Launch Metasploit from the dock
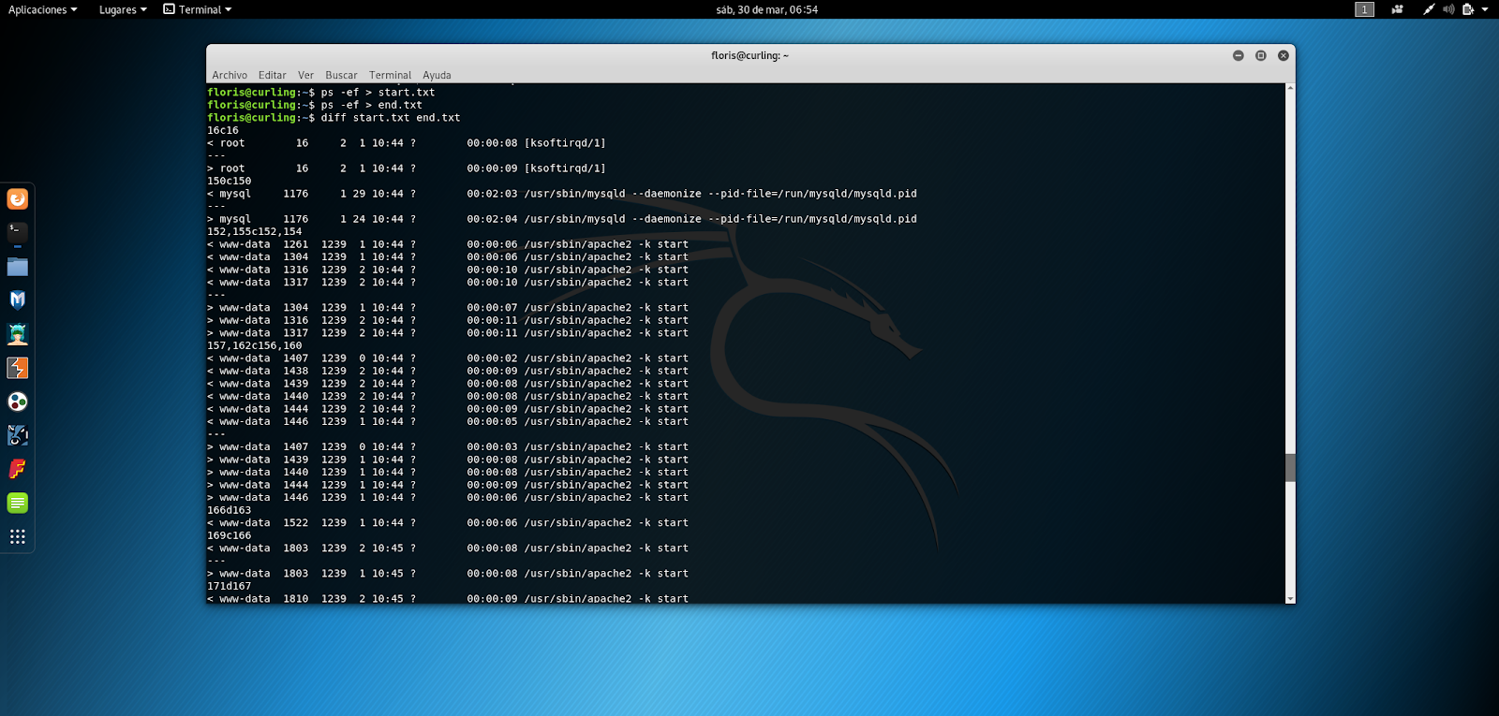This screenshot has height=716, width=1499. (x=18, y=300)
